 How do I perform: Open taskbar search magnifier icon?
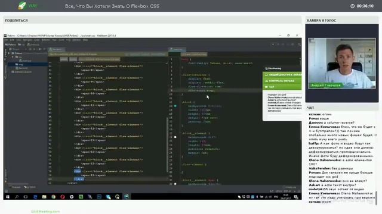click(x=17, y=197)
